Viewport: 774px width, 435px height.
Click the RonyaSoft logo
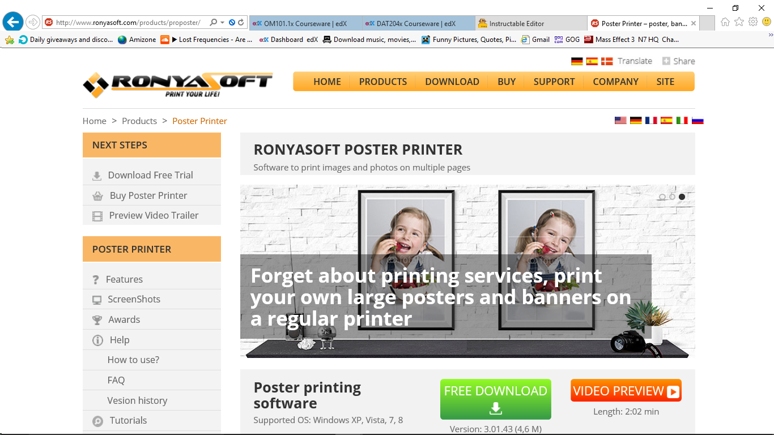[x=177, y=85]
